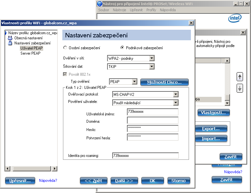The height and width of the screenshot is (193, 251).
Task: Click the move profile up arrow
Action: [x=239, y=77]
